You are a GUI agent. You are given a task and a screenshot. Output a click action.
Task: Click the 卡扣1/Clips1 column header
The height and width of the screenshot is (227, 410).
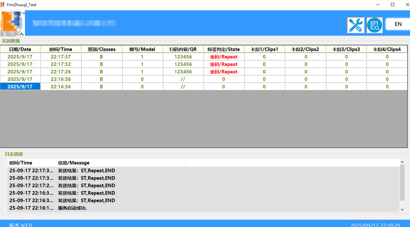pos(264,49)
